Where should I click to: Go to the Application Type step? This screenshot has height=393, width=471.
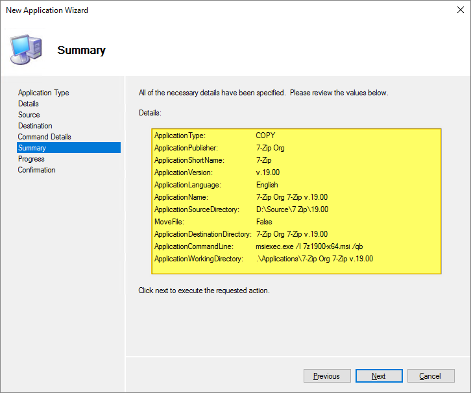tap(43, 93)
